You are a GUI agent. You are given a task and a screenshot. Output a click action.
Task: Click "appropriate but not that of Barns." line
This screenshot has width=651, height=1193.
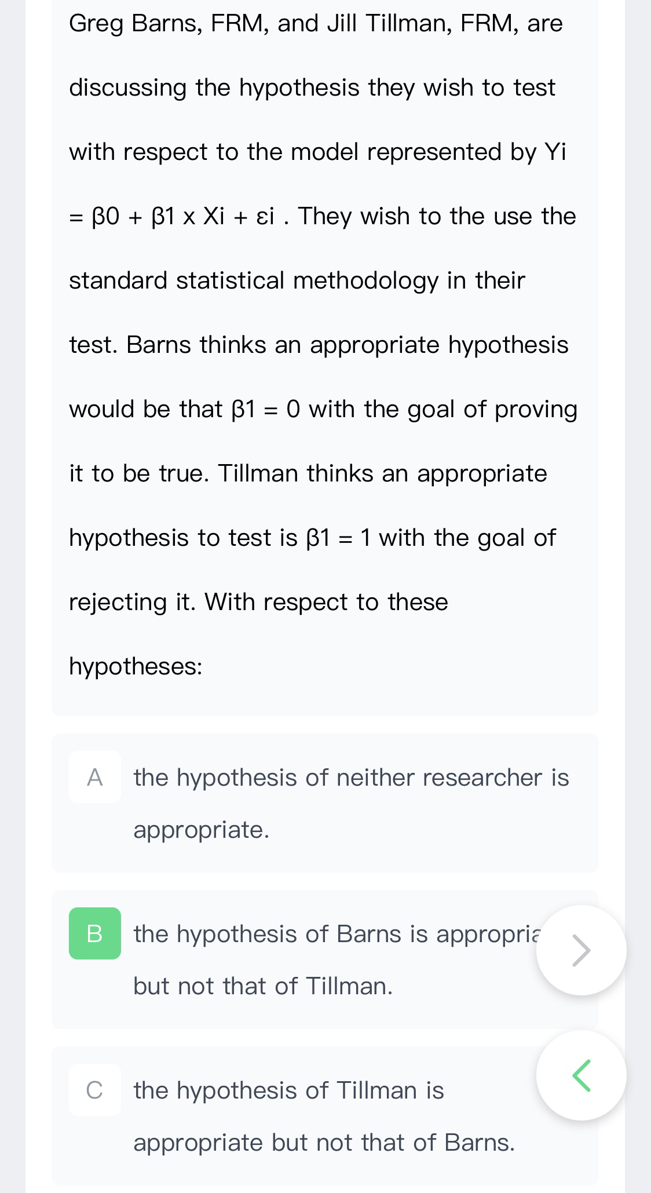pyautogui.click(x=324, y=1143)
